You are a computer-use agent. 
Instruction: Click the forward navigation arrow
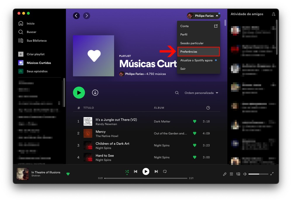pyautogui.click(x=86, y=16)
